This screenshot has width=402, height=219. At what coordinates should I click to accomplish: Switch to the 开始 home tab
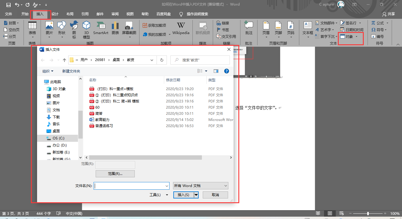(25, 14)
